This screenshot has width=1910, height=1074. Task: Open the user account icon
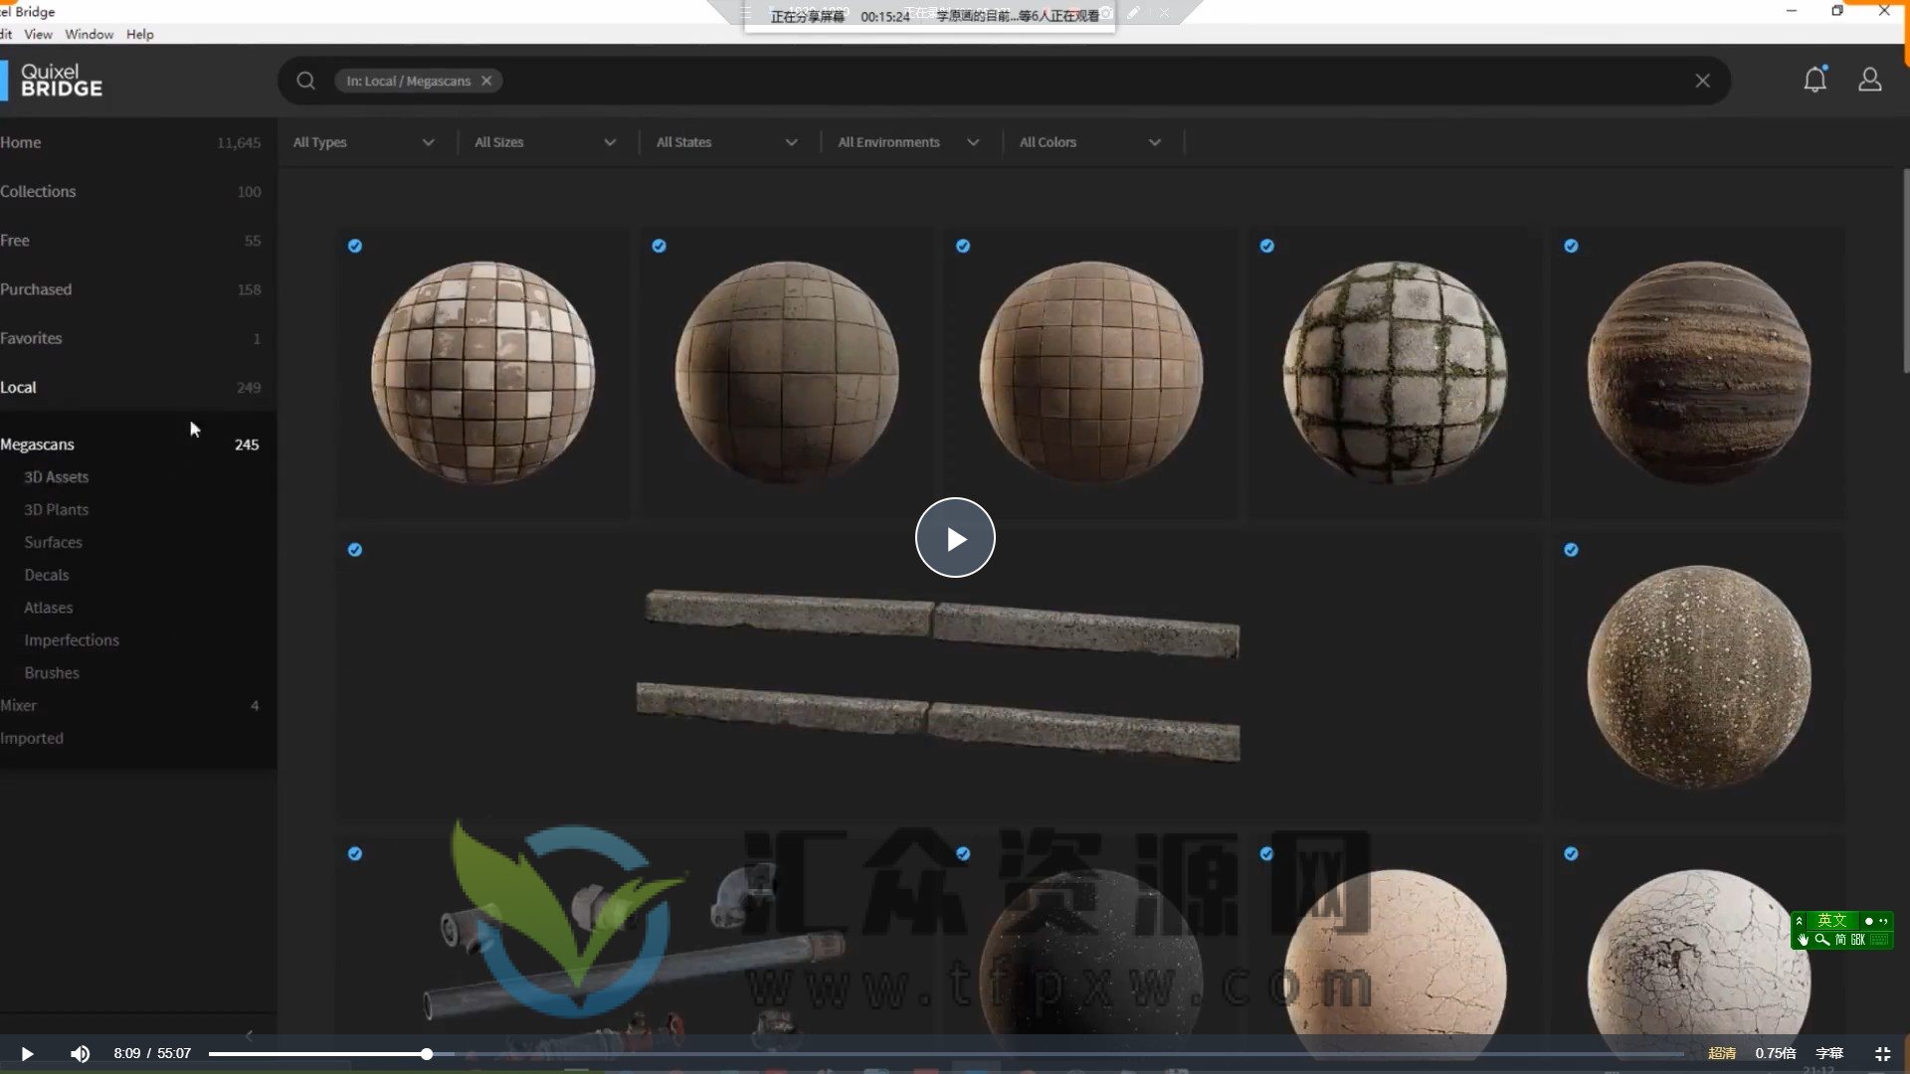coord(1869,80)
